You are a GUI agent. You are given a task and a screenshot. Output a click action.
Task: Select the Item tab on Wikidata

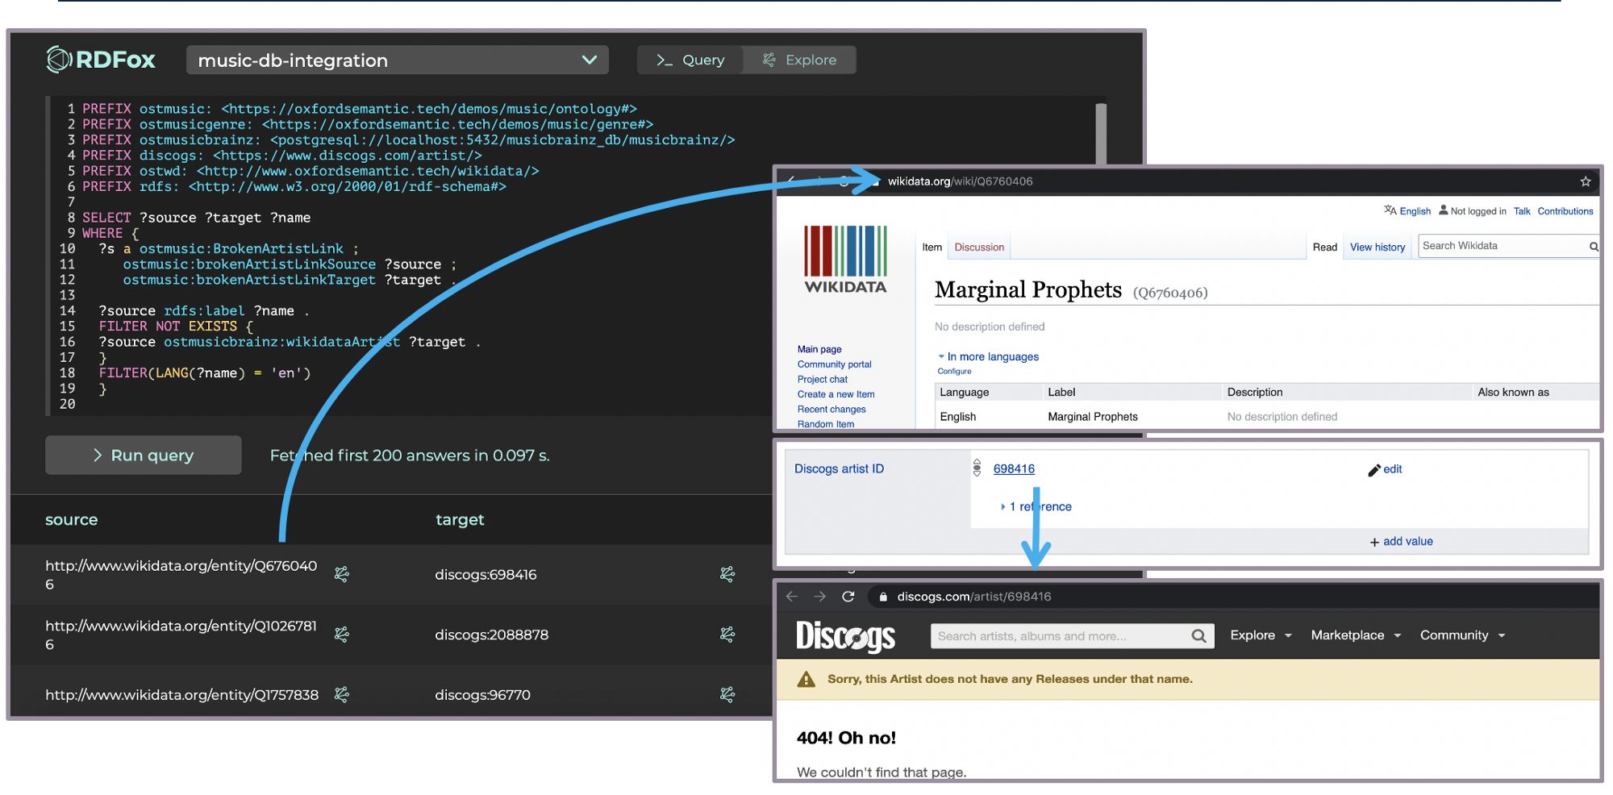932,248
